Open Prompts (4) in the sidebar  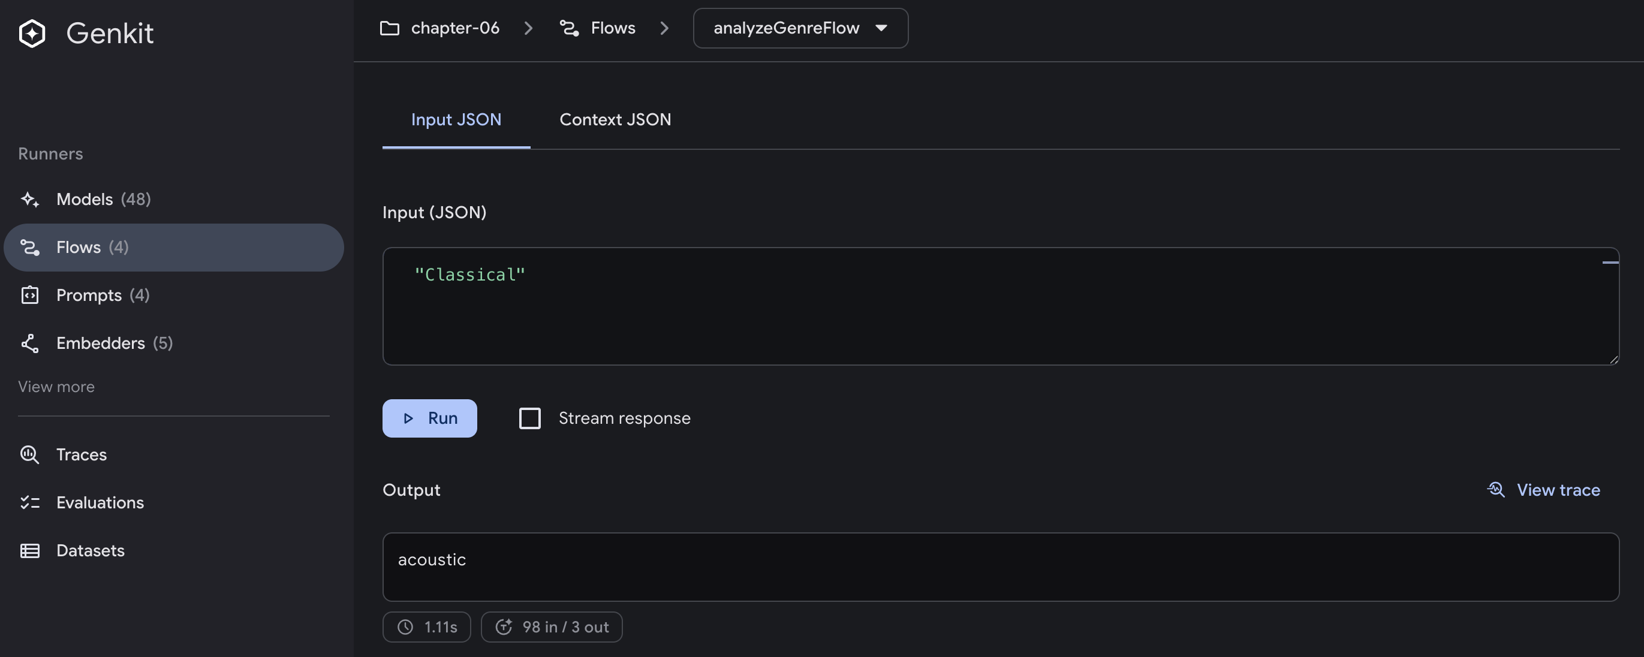click(174, 296)
